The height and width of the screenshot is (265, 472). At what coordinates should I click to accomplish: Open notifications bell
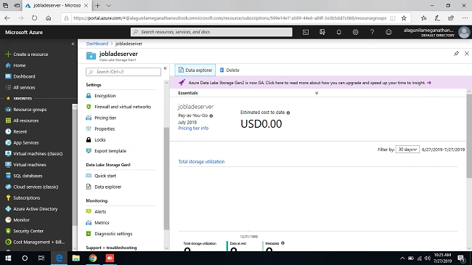point(338,32)
